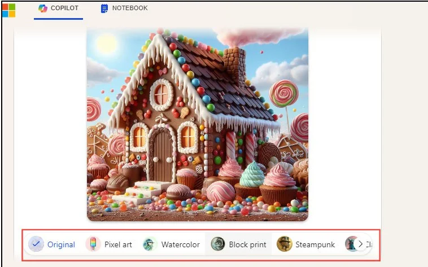428x267 pixels.
Task: Click the Pixel art popsicle thumbnail icon
Action: pyautogui.click(x=93, y=244)
